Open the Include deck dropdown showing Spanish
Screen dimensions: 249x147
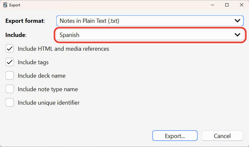[150, 35]
